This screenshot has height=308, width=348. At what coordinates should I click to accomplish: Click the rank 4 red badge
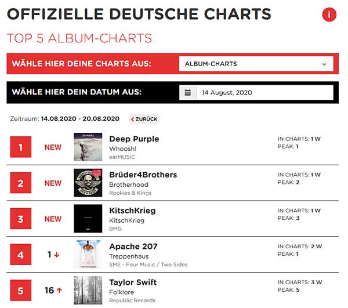point(21,255)
